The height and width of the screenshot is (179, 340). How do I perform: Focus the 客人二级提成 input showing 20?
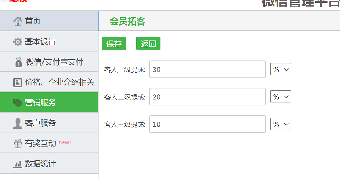[208, 96]
